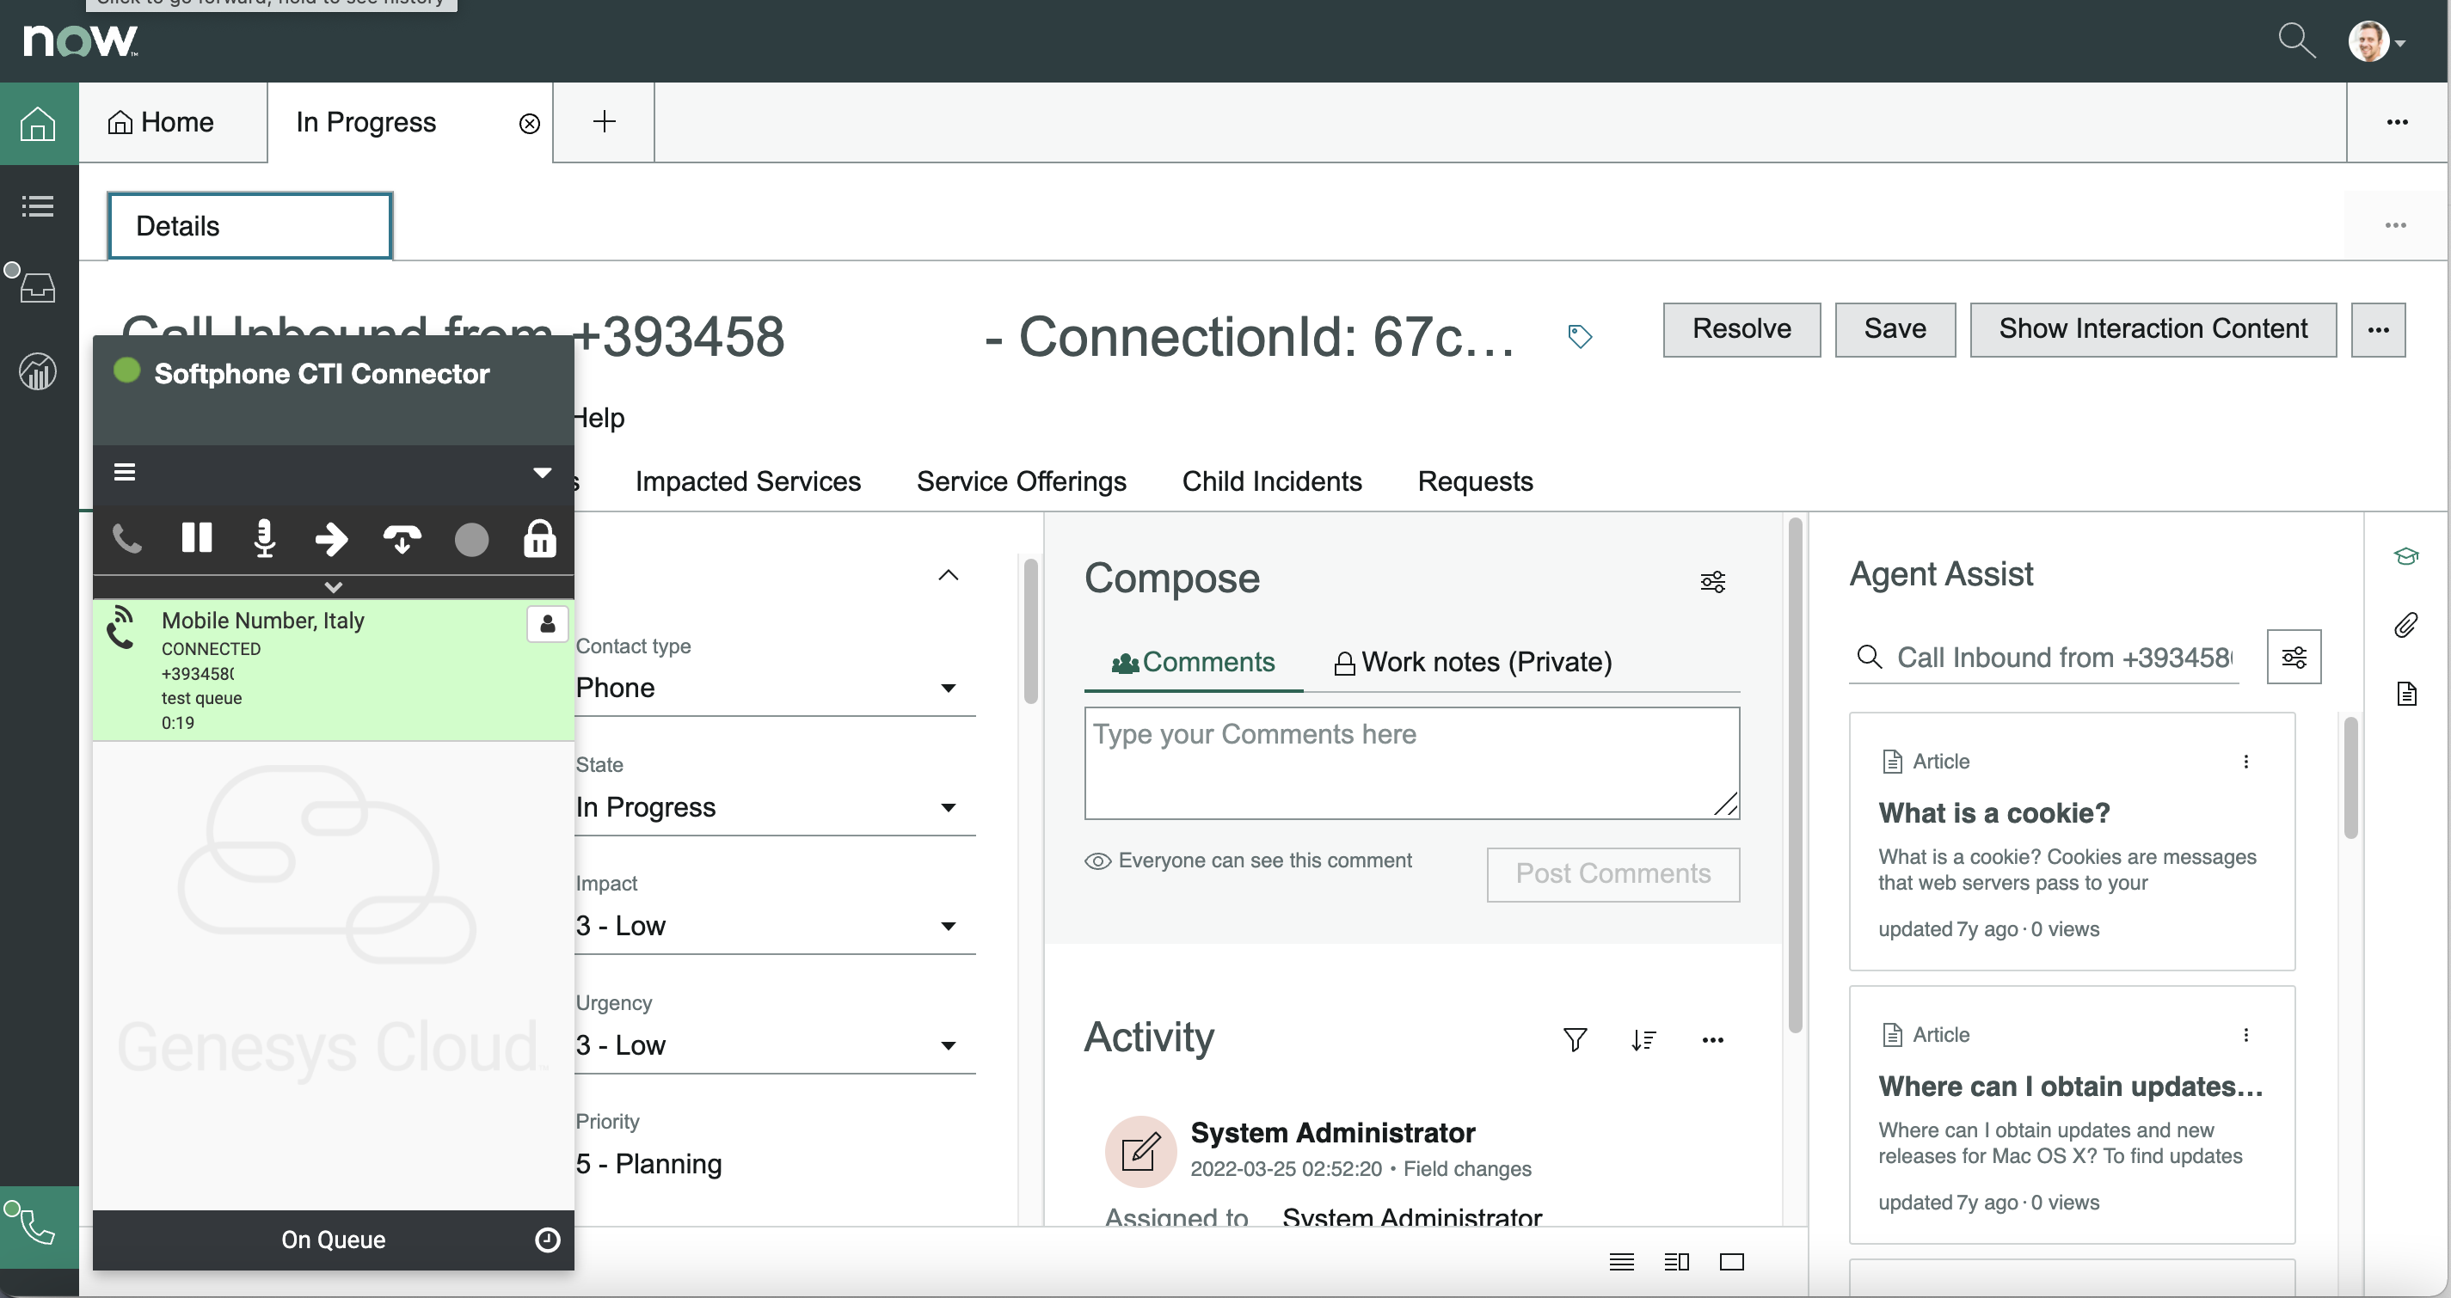Image resolution: width=2451 pixels, height=1298 pixels.
Task: Click the disconnect call icon
Action: click(x=402, y=539)
